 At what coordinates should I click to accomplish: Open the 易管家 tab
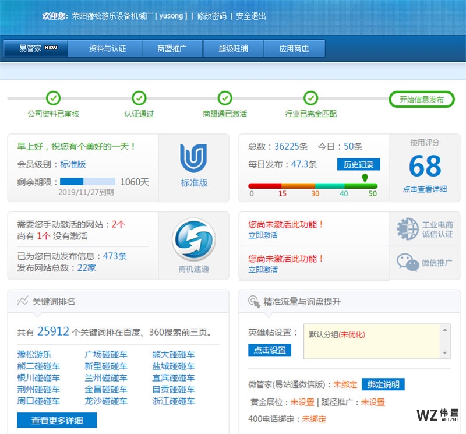coord(36,48)
